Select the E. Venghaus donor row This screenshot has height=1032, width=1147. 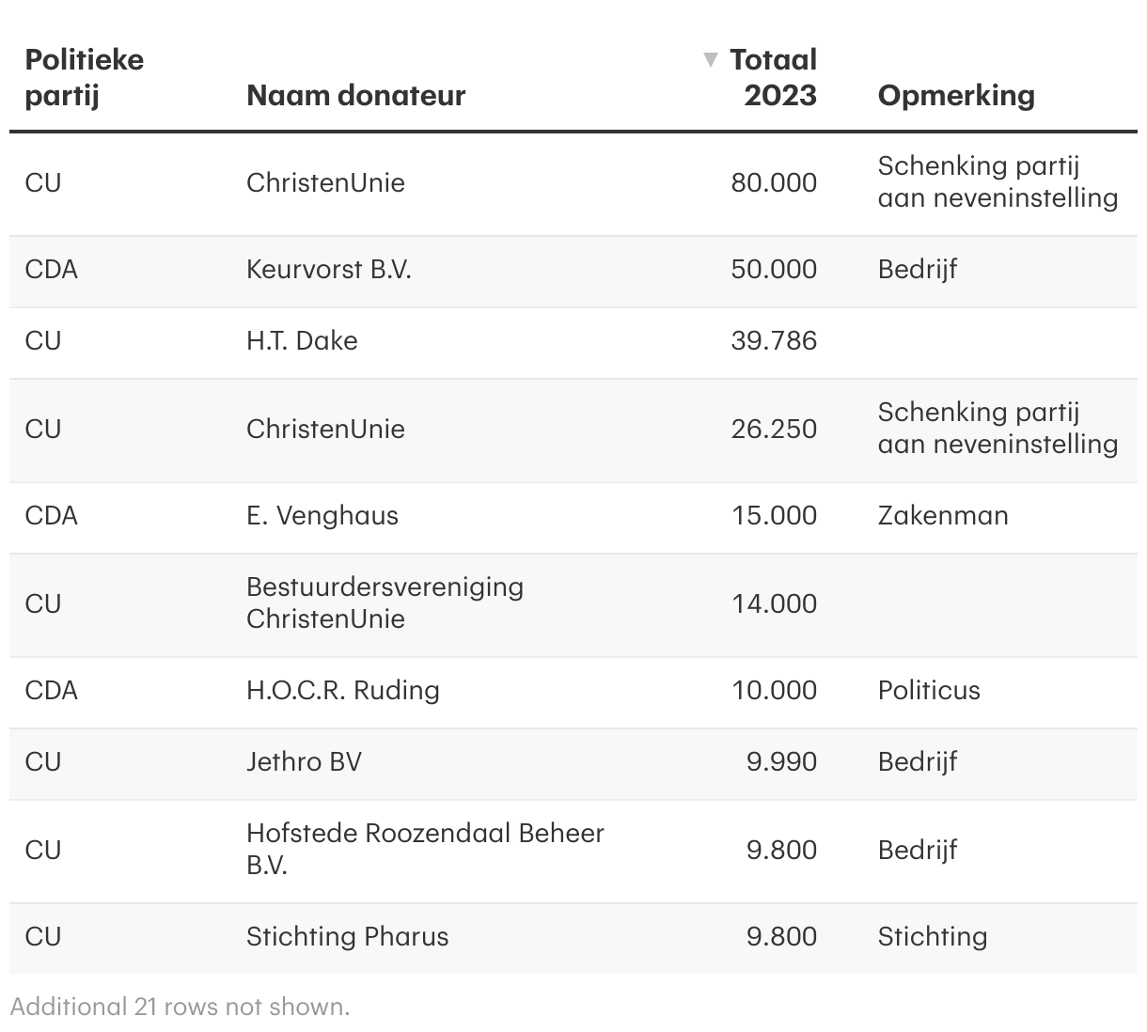[x=322, y=515]
